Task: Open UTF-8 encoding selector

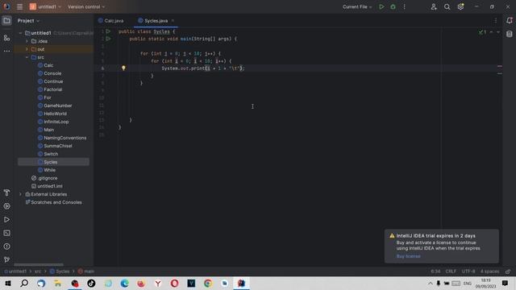Action: [x=468, y=271]
